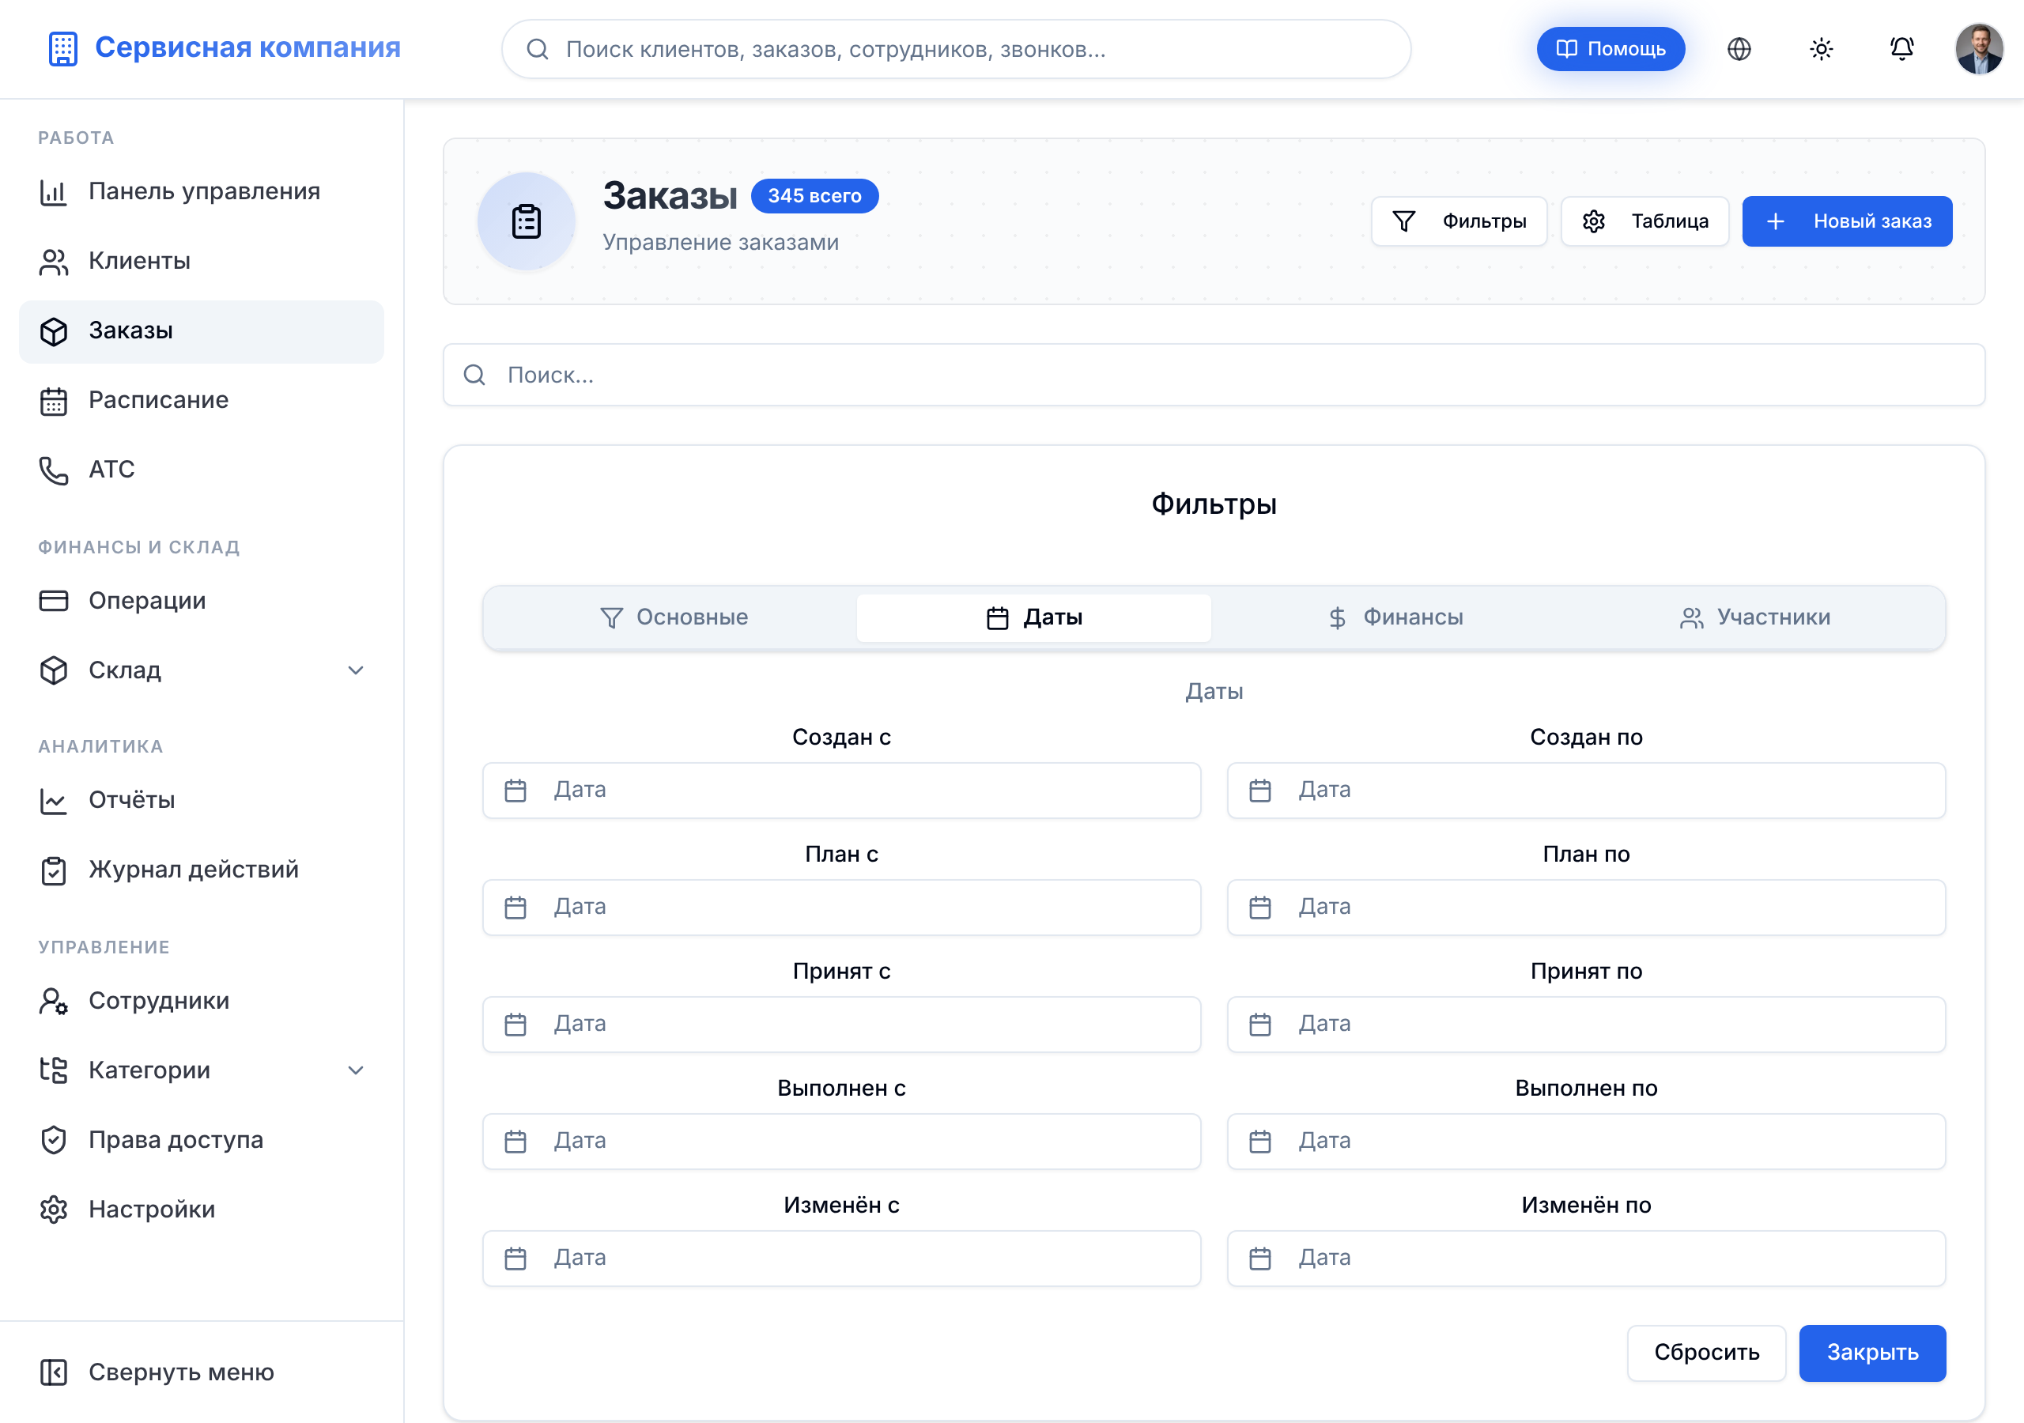Open Выполнен по date field
This screenshot has width=2024, height=1423.
coord(1586,1142)
